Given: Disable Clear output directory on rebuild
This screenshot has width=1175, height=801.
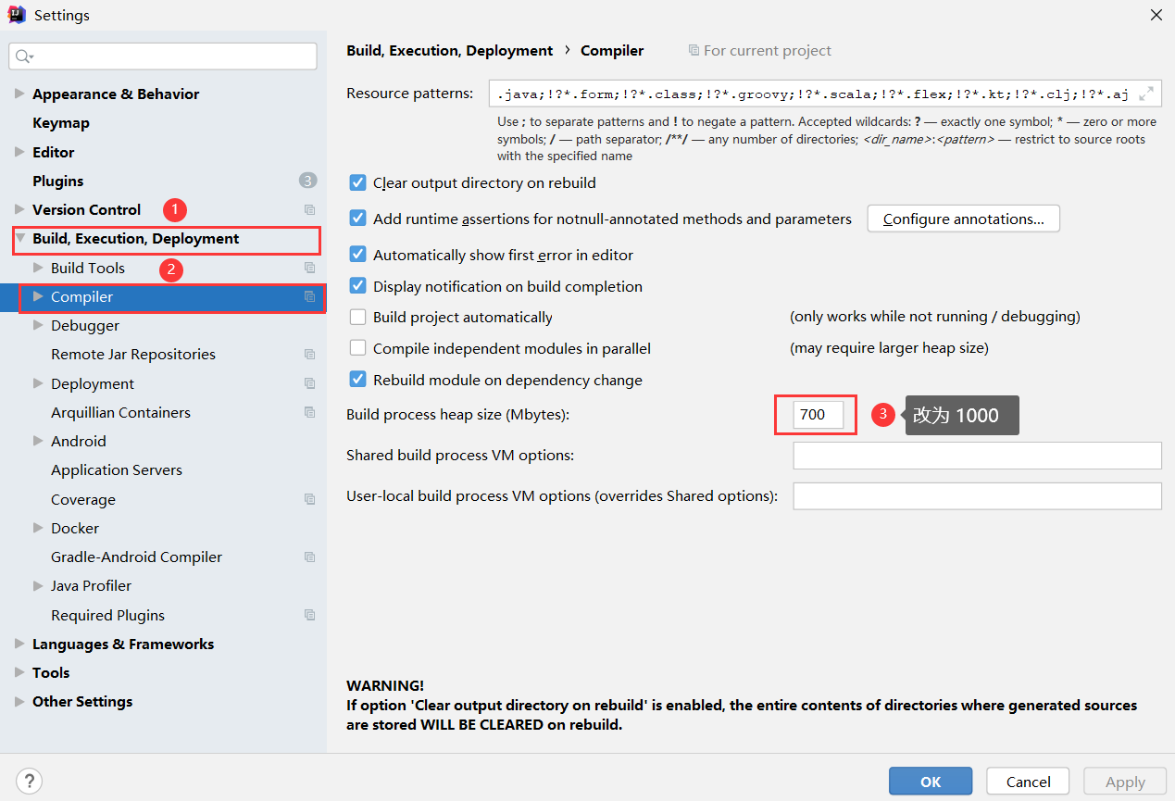Looking at the screenshot, I should pos(358,183).
